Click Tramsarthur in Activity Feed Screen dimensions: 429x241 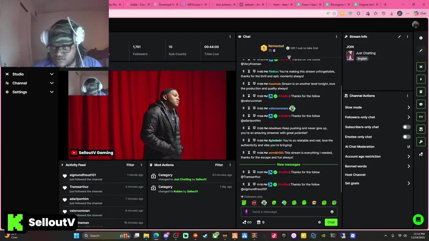(x=79, y=187)
